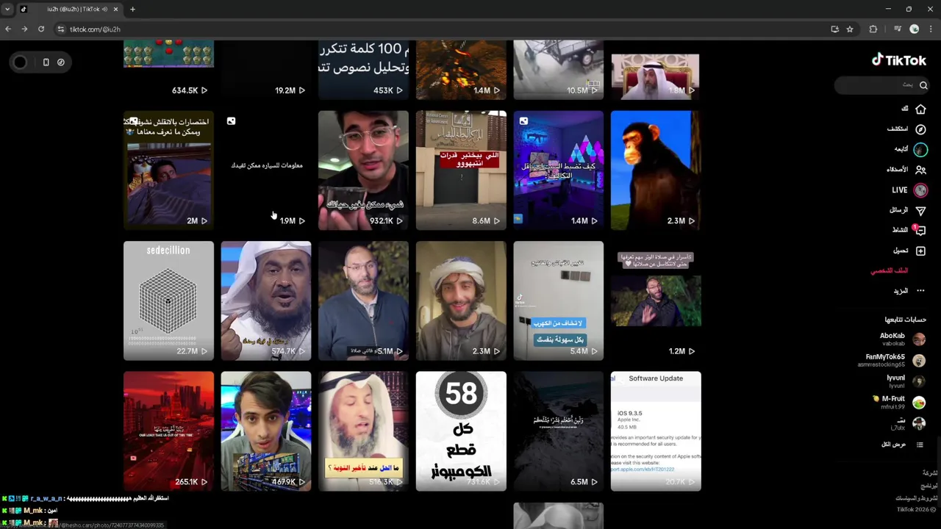The width and height of the screenshot is (941, 529).
Task: Open the Upload plus icon
Action: [x=920, y=251]
